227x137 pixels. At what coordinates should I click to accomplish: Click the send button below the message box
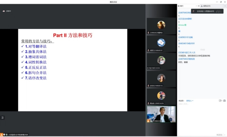(219, 135)
